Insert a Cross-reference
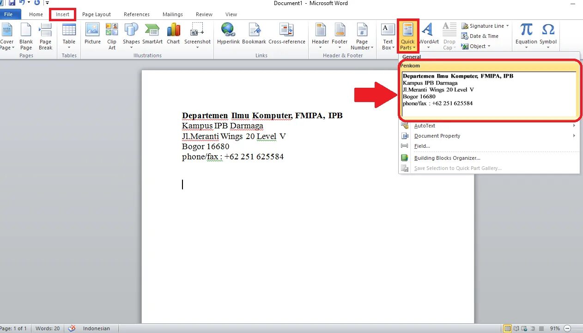Screen dimensions: 583x333 (287, 34)
